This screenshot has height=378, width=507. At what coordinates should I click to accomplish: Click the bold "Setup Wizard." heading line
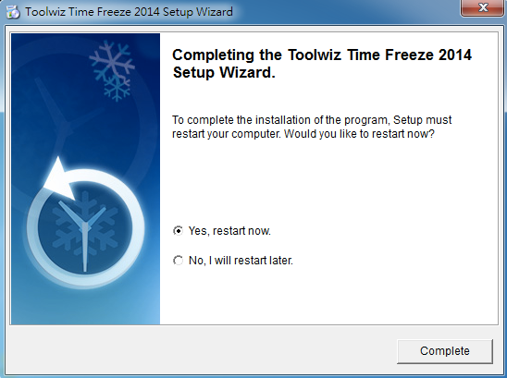224,72
